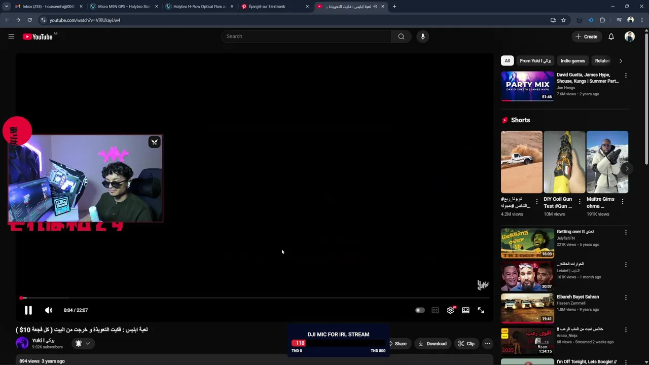649x365 pixels.
Task: Open options for Arabo_Ninja video
Action: click(626, 330)
